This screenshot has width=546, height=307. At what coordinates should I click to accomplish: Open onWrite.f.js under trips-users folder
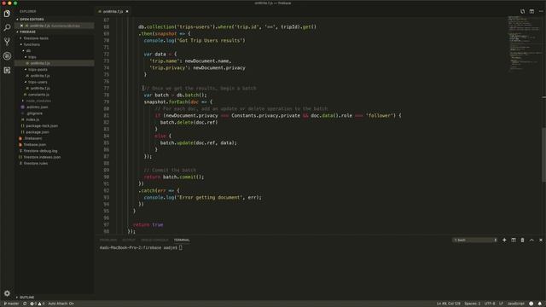pyautogui.click(x=40, y=89)
